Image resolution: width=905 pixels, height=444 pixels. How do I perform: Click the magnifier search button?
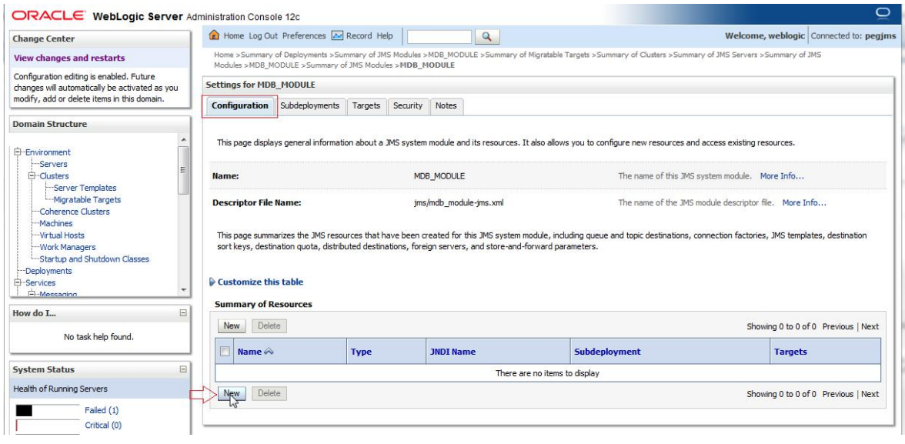[x=486, y=36]
